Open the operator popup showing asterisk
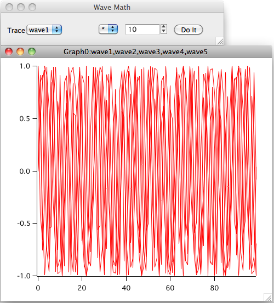Image resolution: width=274 pixels, height=303 pixels. (108, 30)
